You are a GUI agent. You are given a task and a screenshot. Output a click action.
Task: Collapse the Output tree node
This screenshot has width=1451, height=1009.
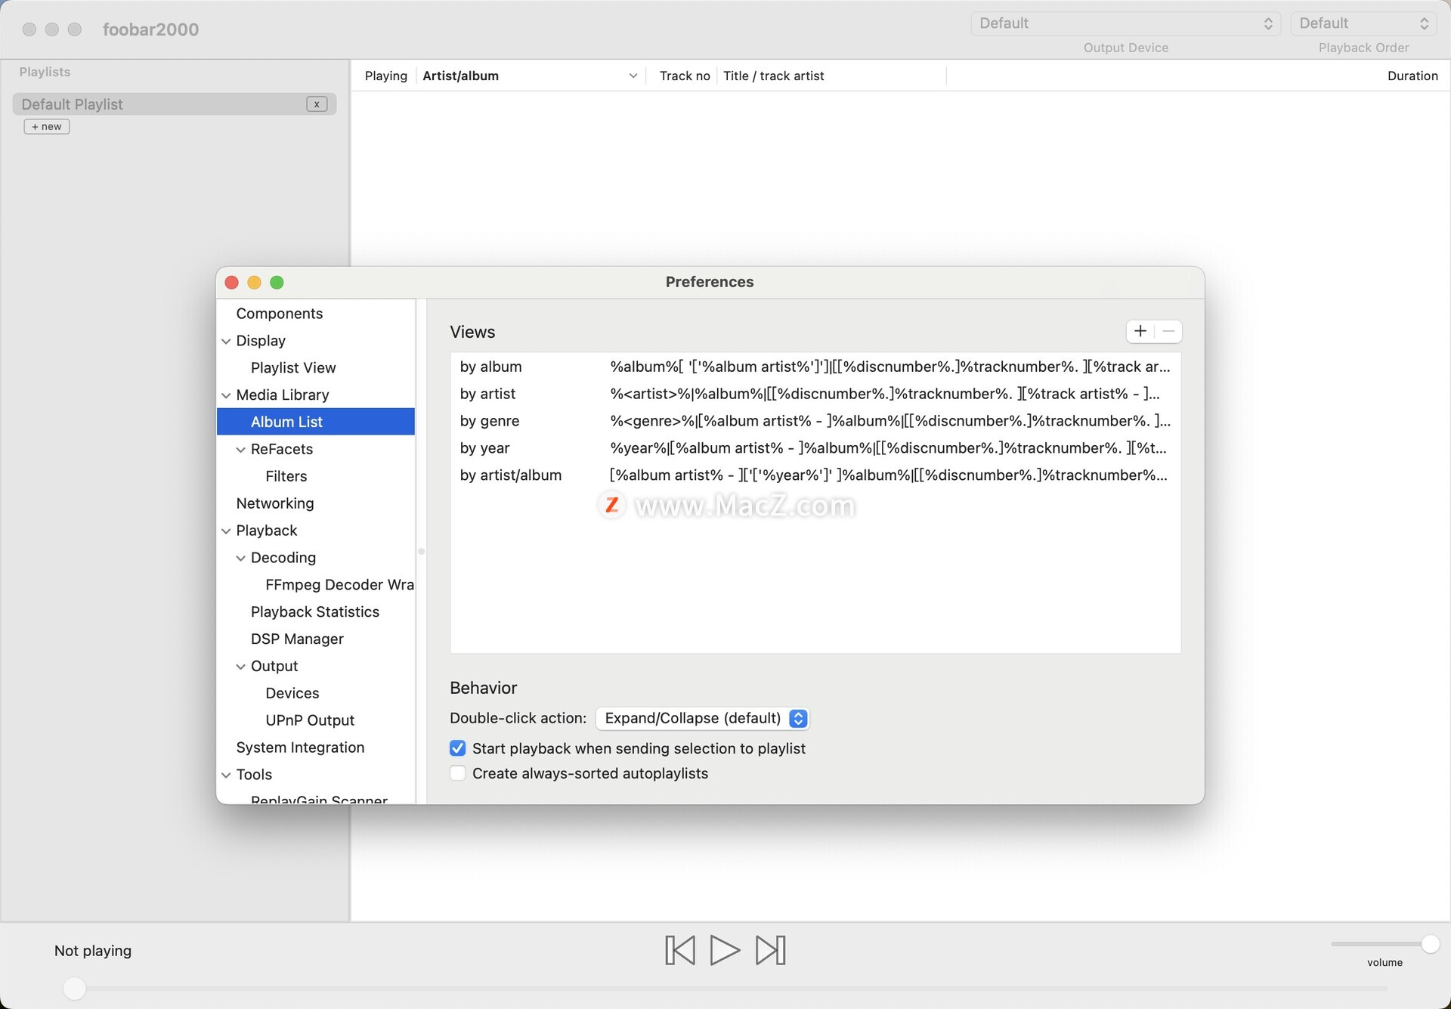(240, 667)
